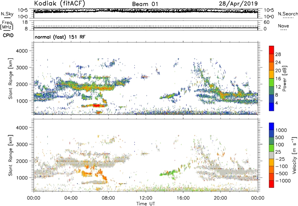Click the 'Slant Range [km]' label of power panel
Viewport: 298px width, 206px height.
click(10, 78)
